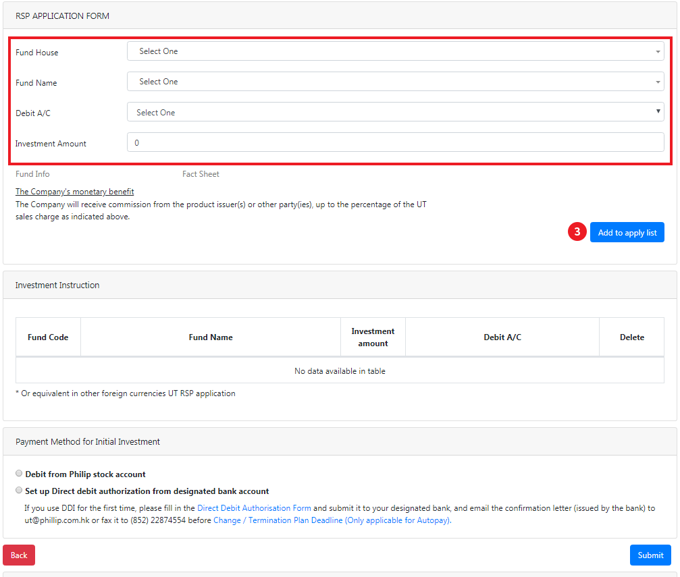Expand the Fund Name select box
Screen dimensions: 680x577
[395, 82]
